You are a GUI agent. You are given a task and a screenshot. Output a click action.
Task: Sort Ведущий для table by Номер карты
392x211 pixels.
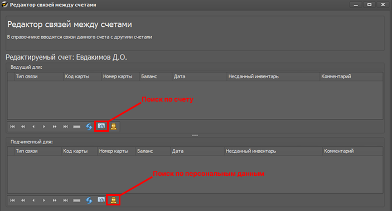(120, 76)
